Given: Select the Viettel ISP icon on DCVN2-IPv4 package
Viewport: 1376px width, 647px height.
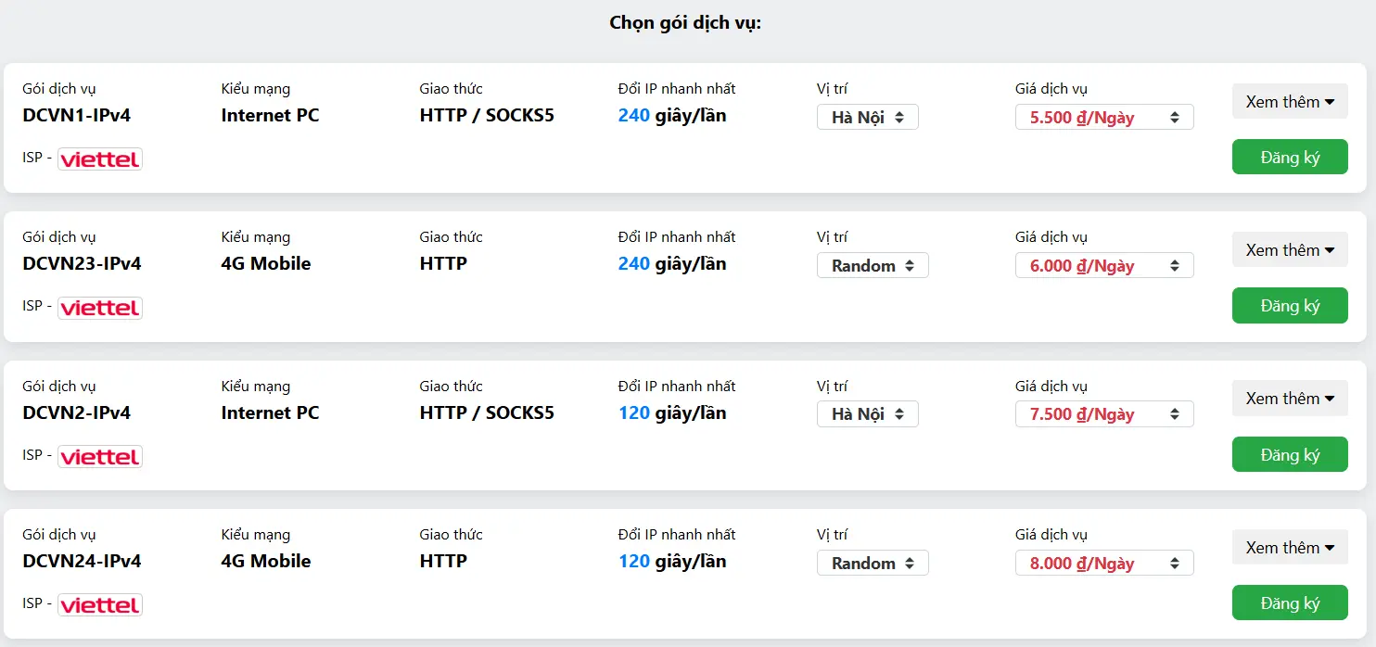Looking at the screenshot, I should [99, 456].
